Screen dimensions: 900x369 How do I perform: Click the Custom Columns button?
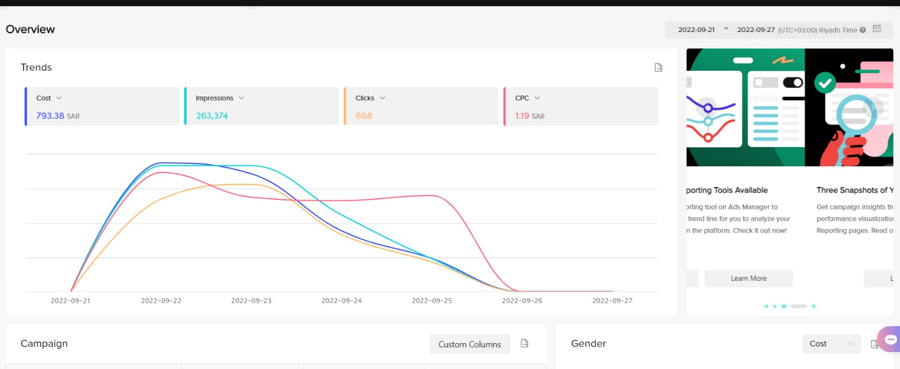click(469, 344)
